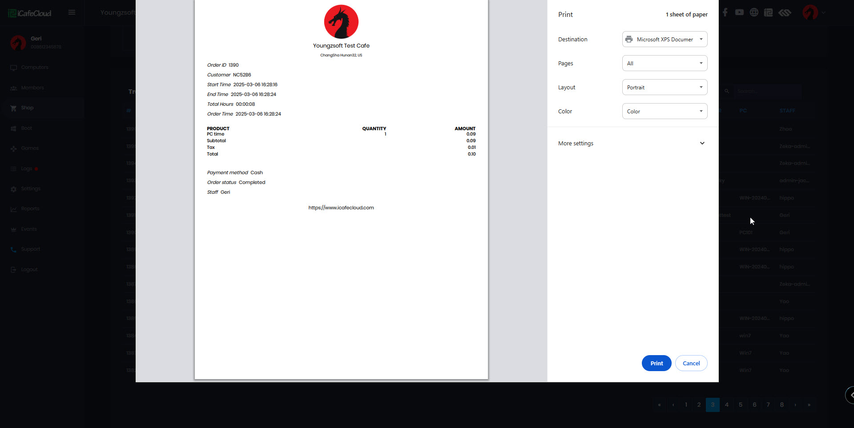Open the YouTube icon link in header
Image resolution: width=854 pixels, height=428 pixels.
pyautogui.click(x=739, y=12)
